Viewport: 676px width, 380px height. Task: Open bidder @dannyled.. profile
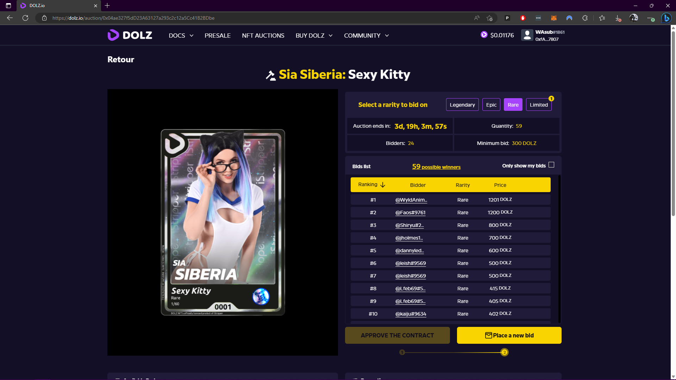click(x=409, y=251)
